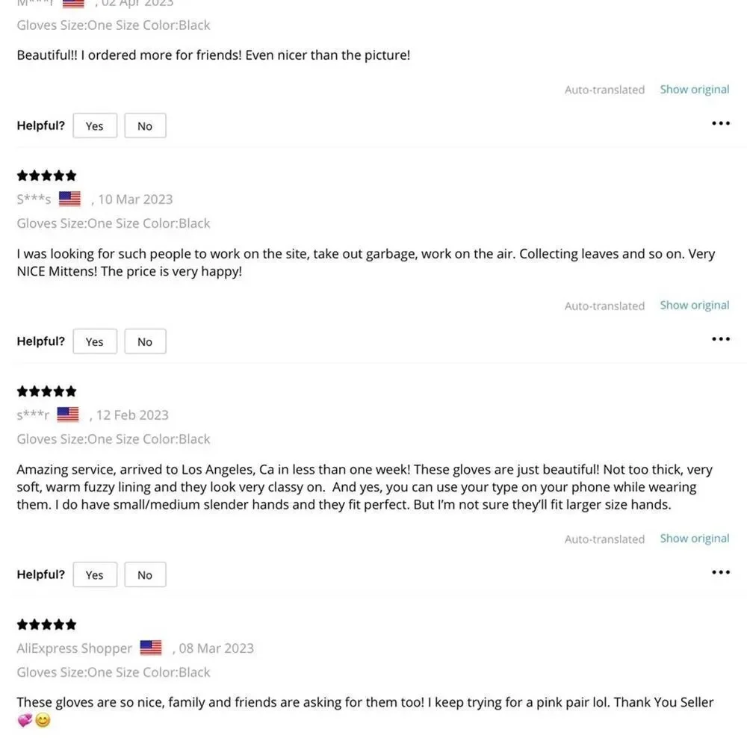Show original text of the NICE Mittens review
Screen dimensions: 747x747
(695, 306)
